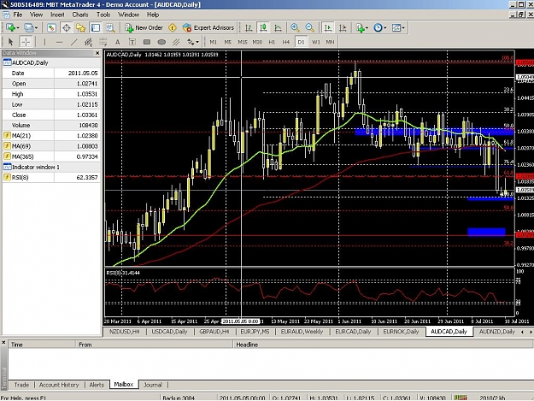Open the Templates dropdown
534x401 pixels.
tap(398, 28)
